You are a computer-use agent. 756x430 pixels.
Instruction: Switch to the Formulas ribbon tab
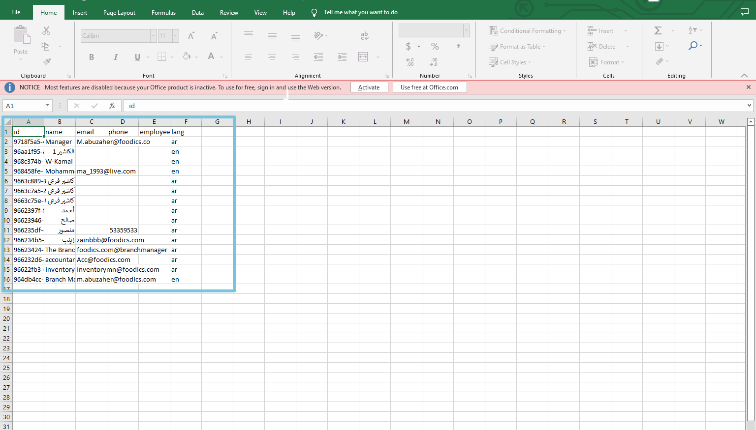[x=163, y=12]
